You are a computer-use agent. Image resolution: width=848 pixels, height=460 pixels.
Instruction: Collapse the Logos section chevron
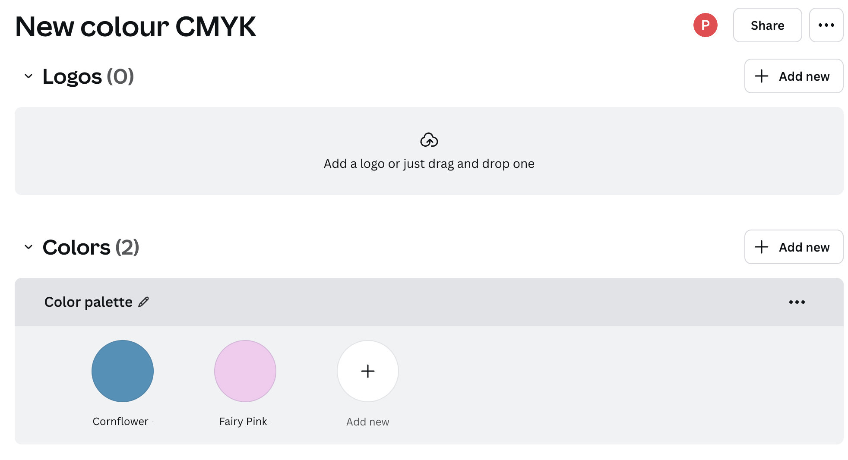click(x=28, y=76)
